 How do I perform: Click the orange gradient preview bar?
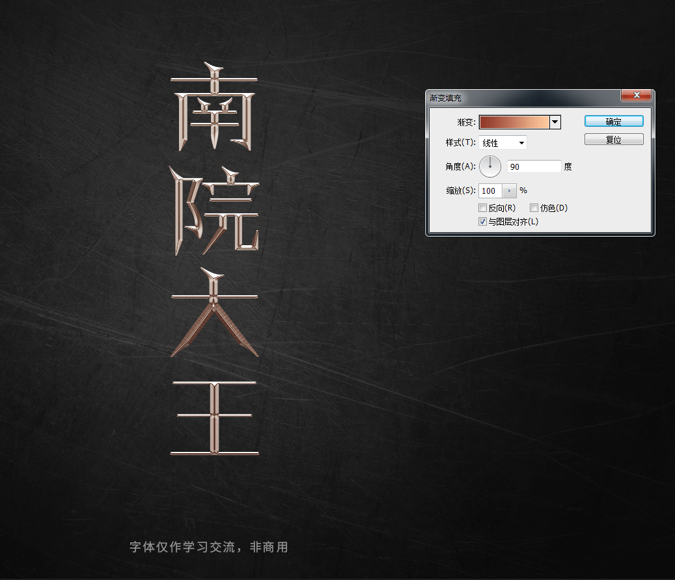click(x=515, y=122)
